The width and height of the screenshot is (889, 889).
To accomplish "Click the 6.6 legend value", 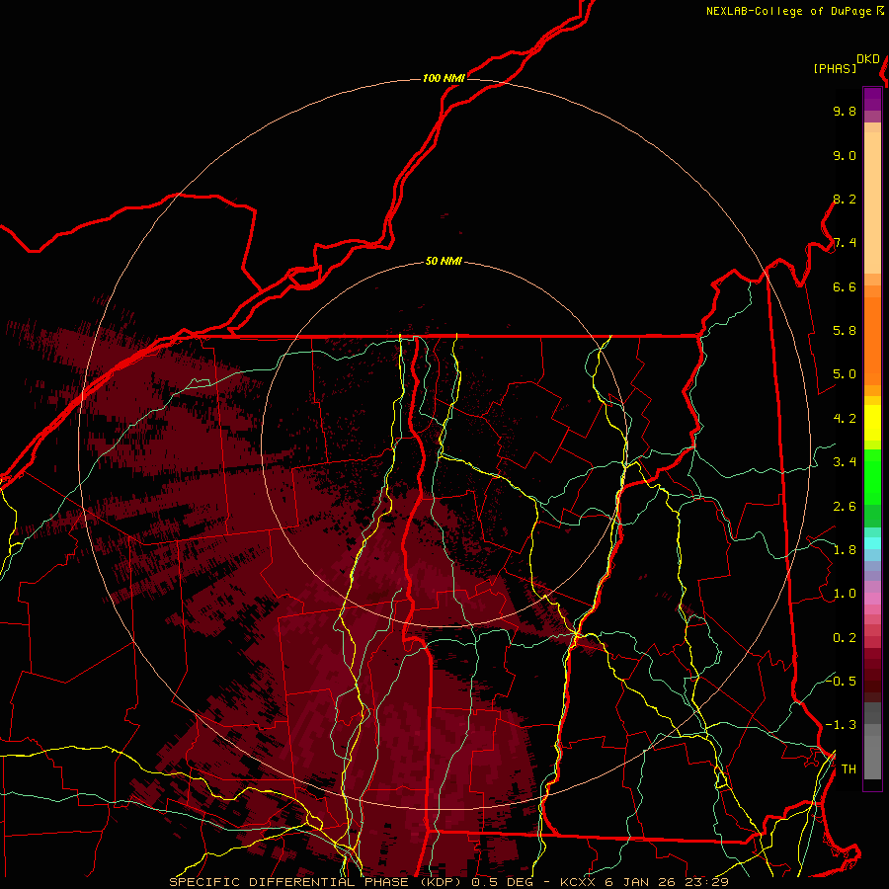I will click(845, 286).
